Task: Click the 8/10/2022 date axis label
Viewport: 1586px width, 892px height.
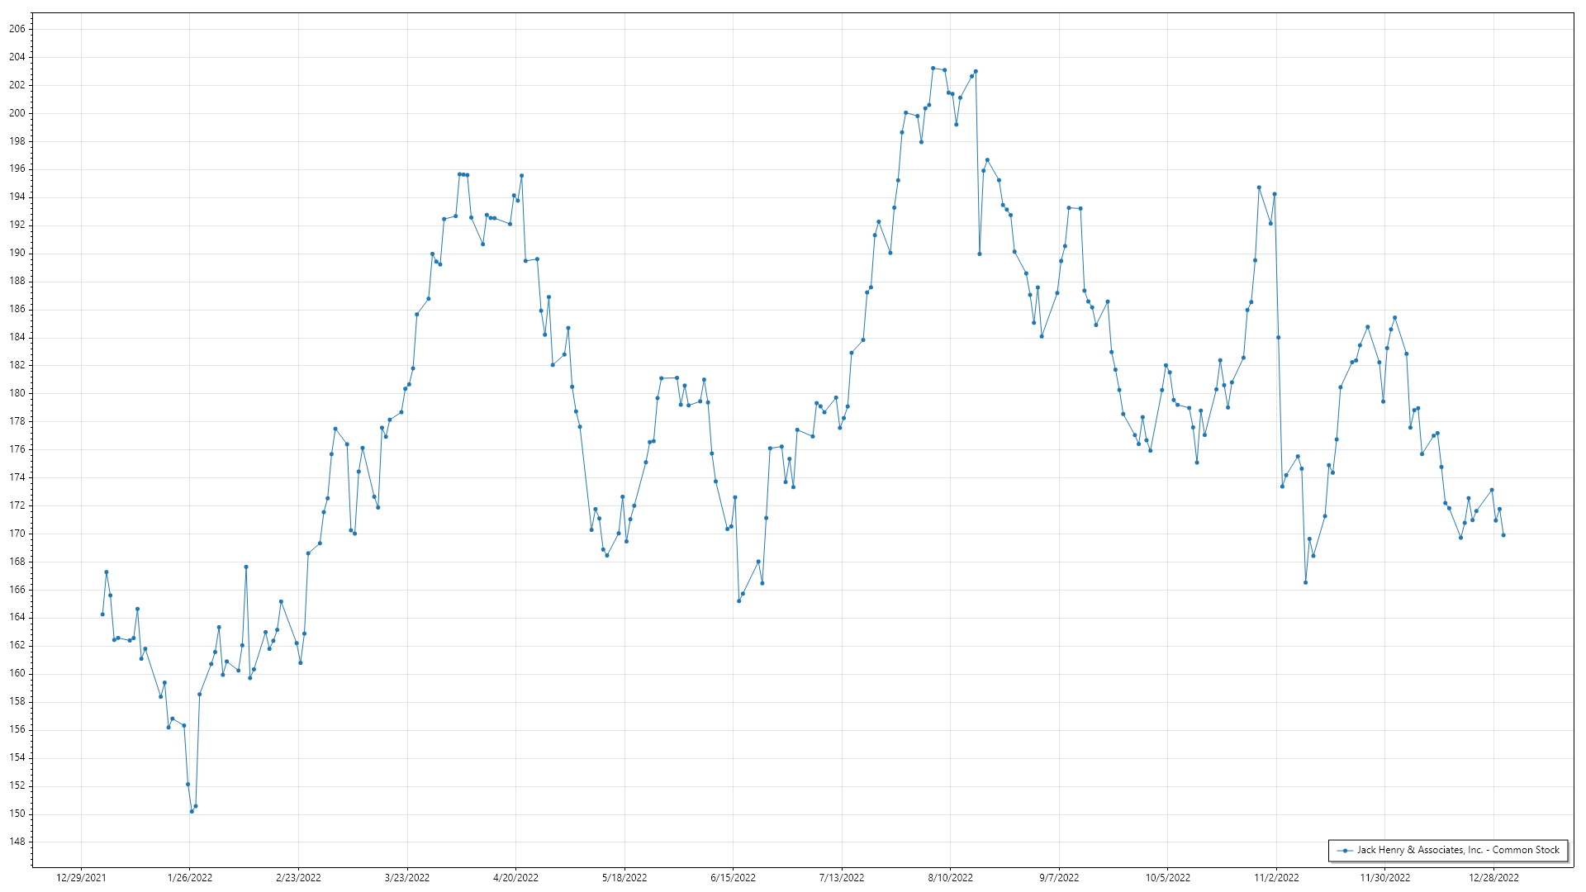Action: [x=950, y=877]
